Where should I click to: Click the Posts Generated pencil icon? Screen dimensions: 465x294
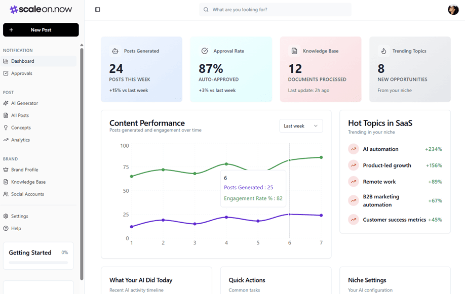tap(115, 51)
